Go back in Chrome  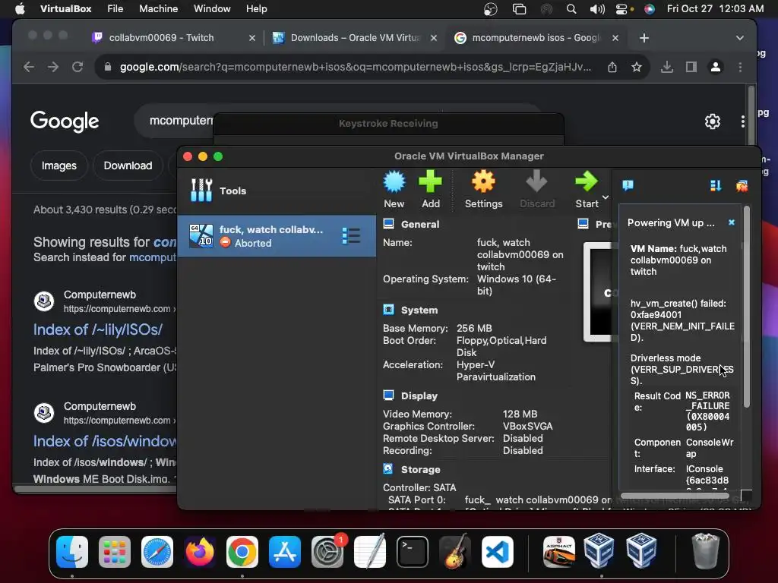click(29, 67)
